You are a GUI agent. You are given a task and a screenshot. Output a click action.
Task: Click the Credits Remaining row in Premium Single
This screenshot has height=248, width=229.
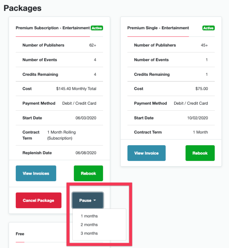171,74
